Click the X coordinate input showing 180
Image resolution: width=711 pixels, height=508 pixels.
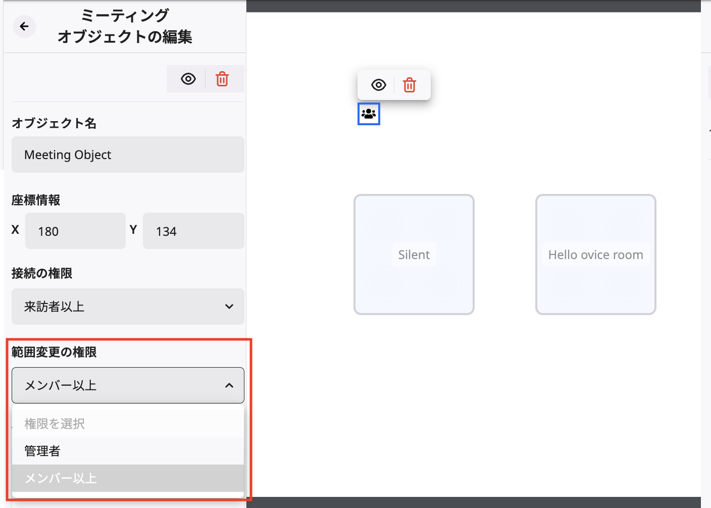coord(75,231)
